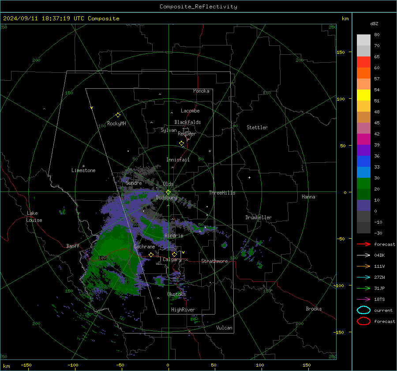Select the 80 dBZ color swatch
The height and width of the screenshot is (371, 397).
[x=363, y=40]
